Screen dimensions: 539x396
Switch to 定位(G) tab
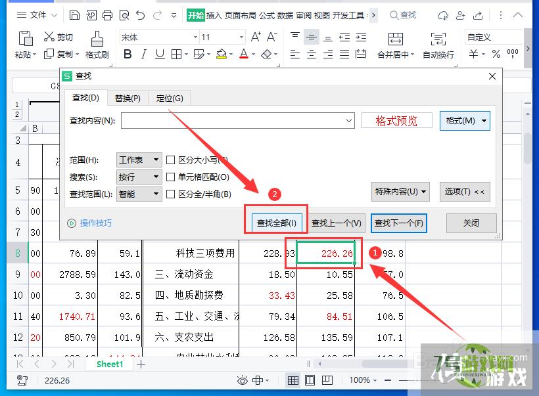coord(170,99)
